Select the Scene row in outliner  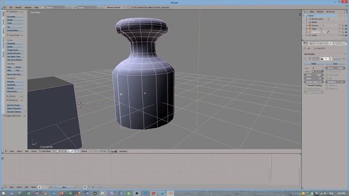pyautogui.click(x=321, y=16)
